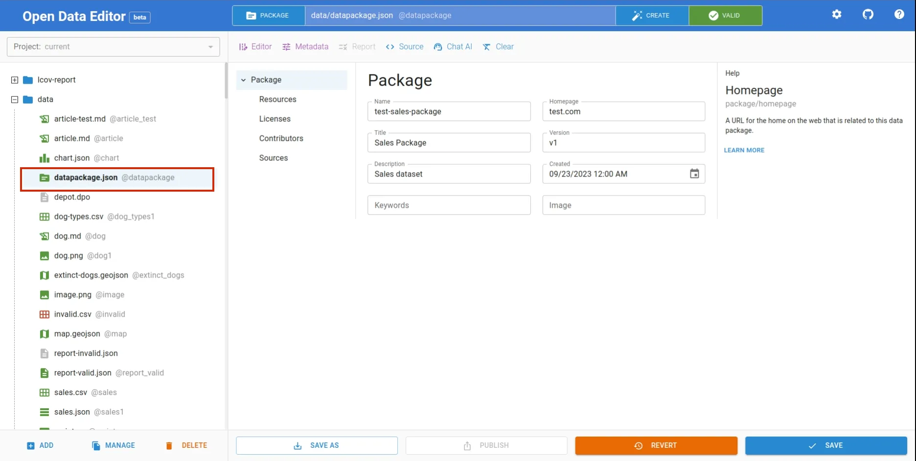This screenshot has height=461, width=916.
Task: Click the Save As button
Action: coord(317,445)
